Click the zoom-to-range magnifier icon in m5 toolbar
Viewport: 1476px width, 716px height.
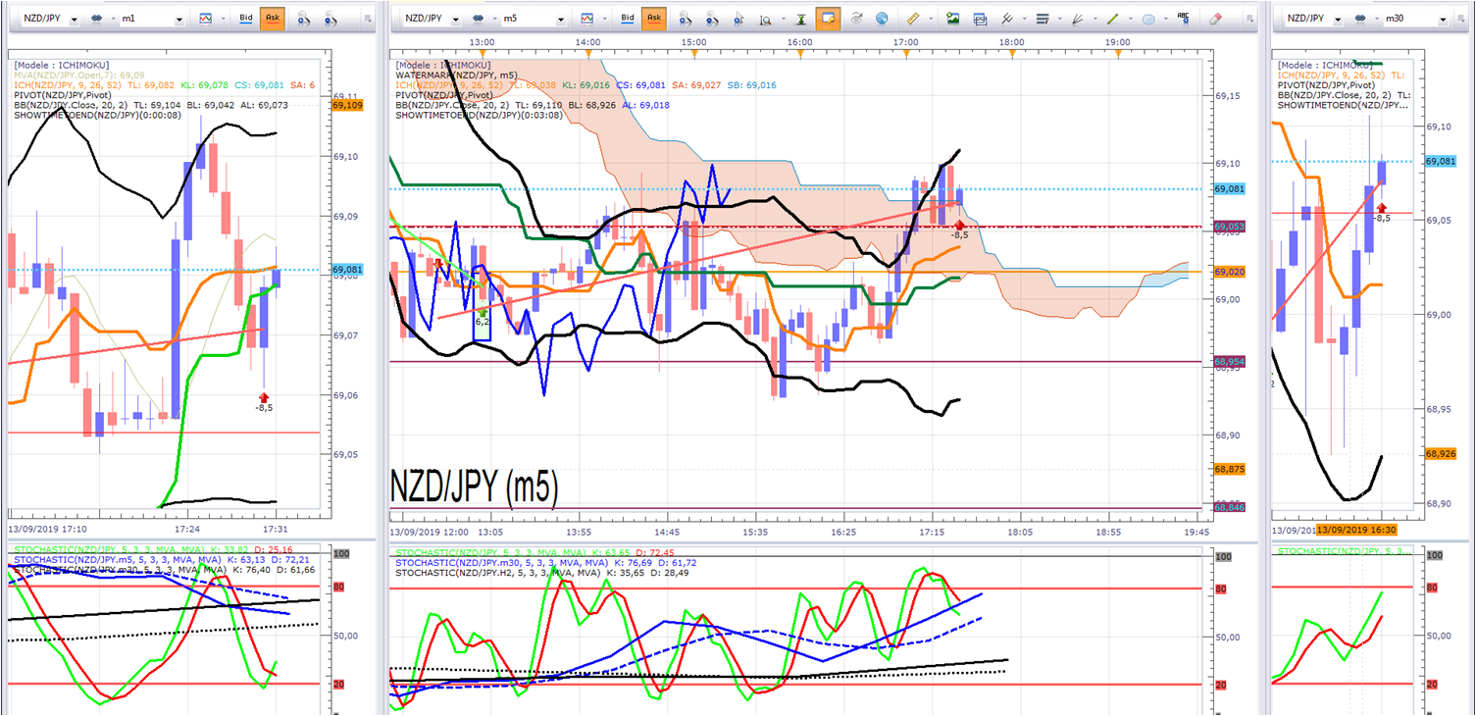click(x=766, y=19)
